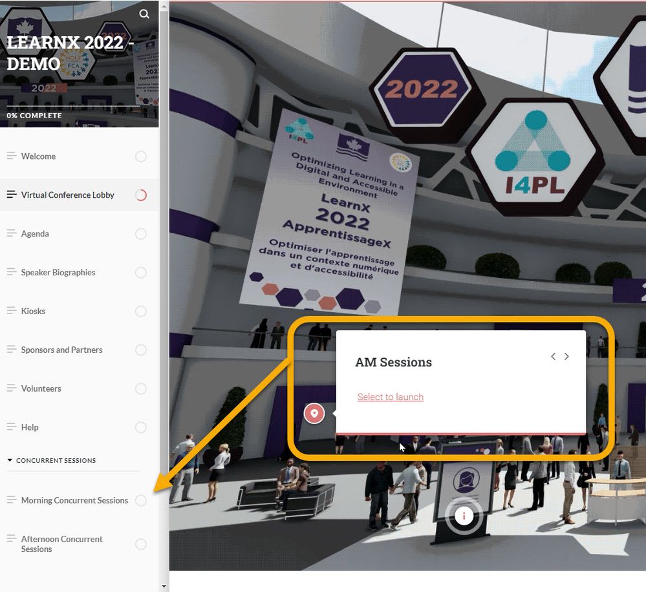Click Sponsors and Partners completion circle
This screenshot has height=592, width=646.
pyautogui.click(x=141, y=350)
